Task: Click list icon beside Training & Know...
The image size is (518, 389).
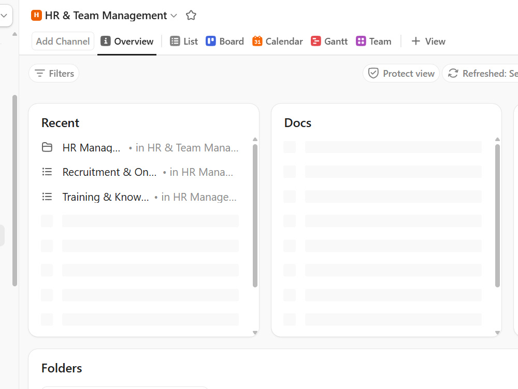Action: [x=47, y=197]
